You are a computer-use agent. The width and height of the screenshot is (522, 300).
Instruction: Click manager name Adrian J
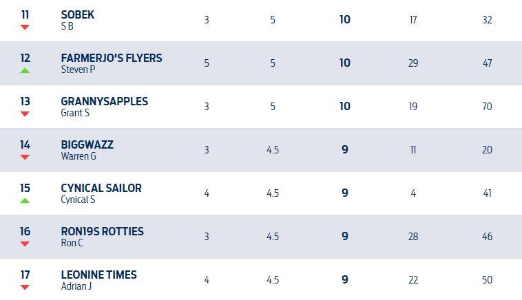76,286
